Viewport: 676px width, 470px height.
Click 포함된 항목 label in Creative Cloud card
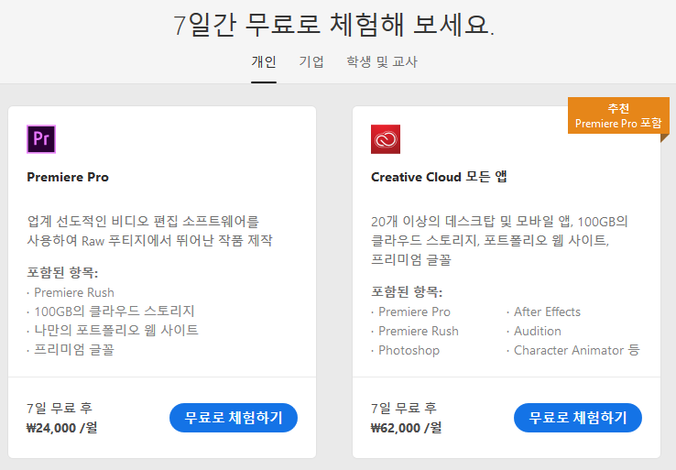pos(407,292)
